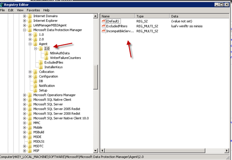This screenshot has height=160, width=232.
Task: Click the Internet Explorer folder icon
Action: coord(30,21)
